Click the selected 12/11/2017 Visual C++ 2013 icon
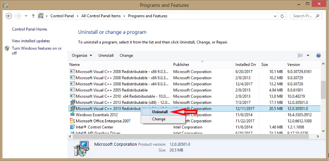Viewport: 329px width, 161px height. pyautogui.click(x=72, y=108)
